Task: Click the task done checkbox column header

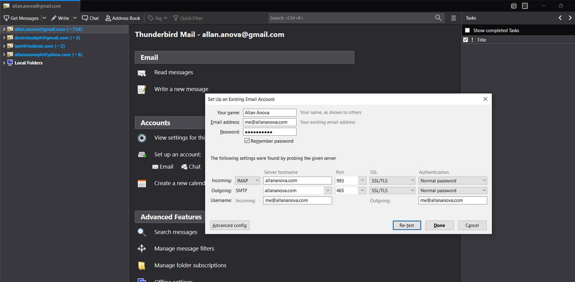Action: tap(465, 40)
